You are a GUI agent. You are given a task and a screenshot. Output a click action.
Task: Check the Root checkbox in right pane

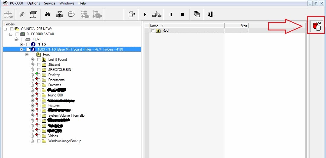coord(153,31)
